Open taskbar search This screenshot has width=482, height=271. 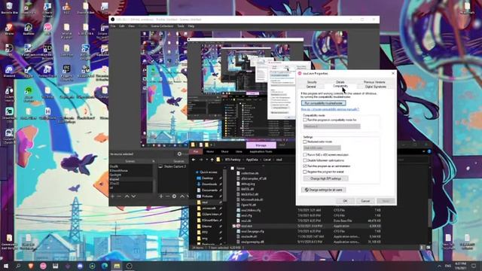tap(18, 266)
